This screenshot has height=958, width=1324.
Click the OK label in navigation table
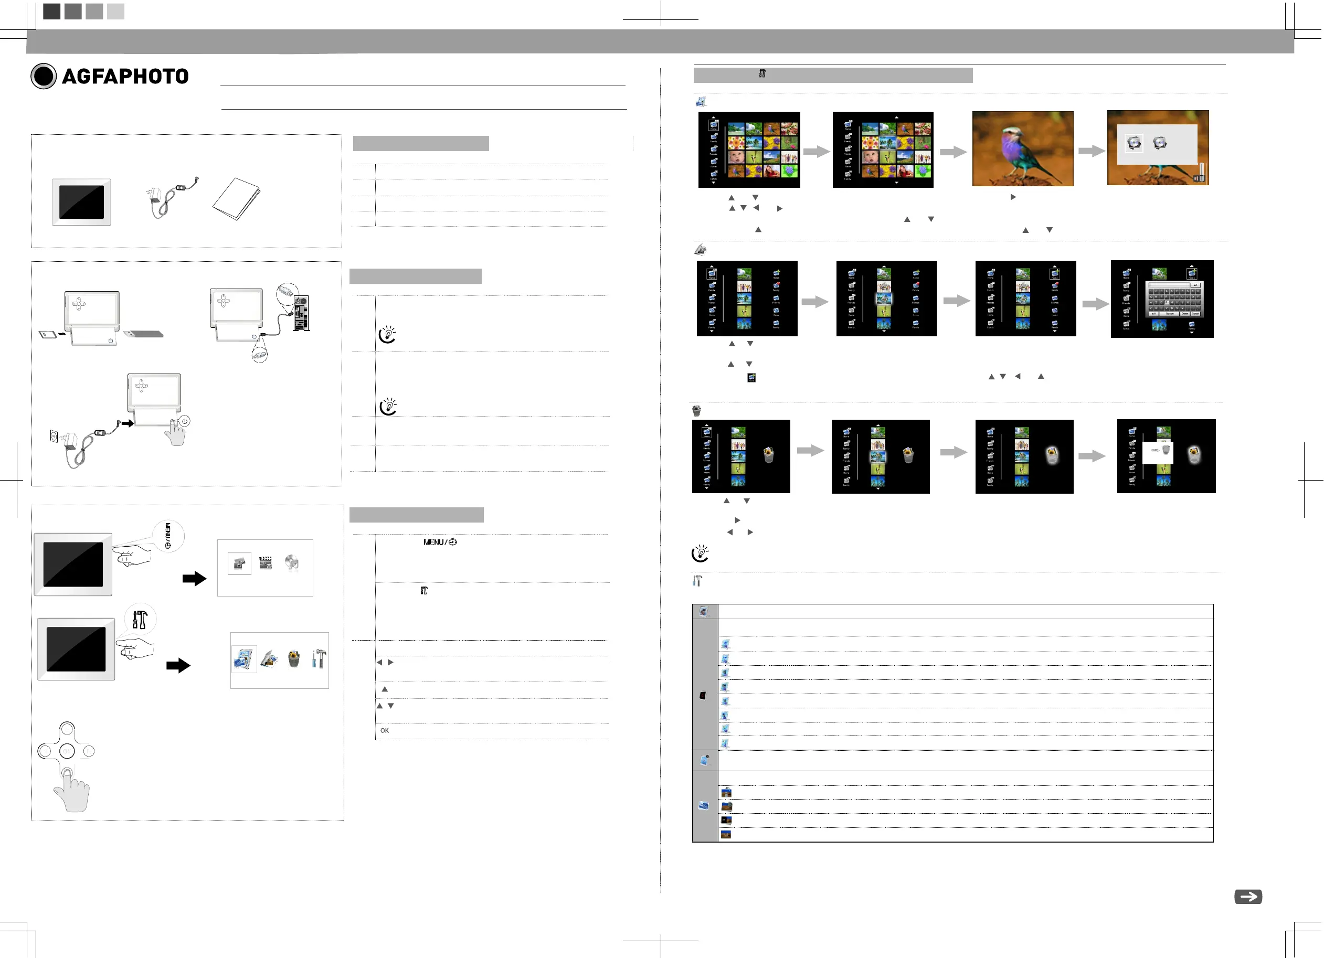[x=384, y=731]
